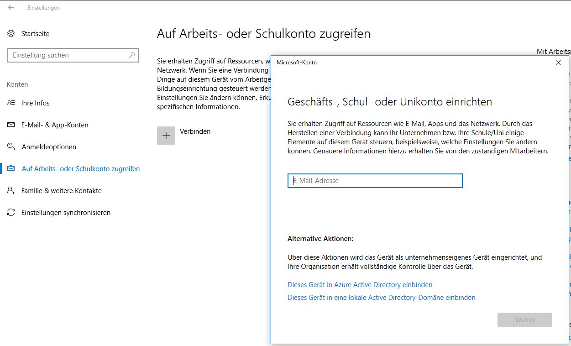The image size is (571, 346).
Task: Click the Familie person-plus icon
Action: click(11, 190)
